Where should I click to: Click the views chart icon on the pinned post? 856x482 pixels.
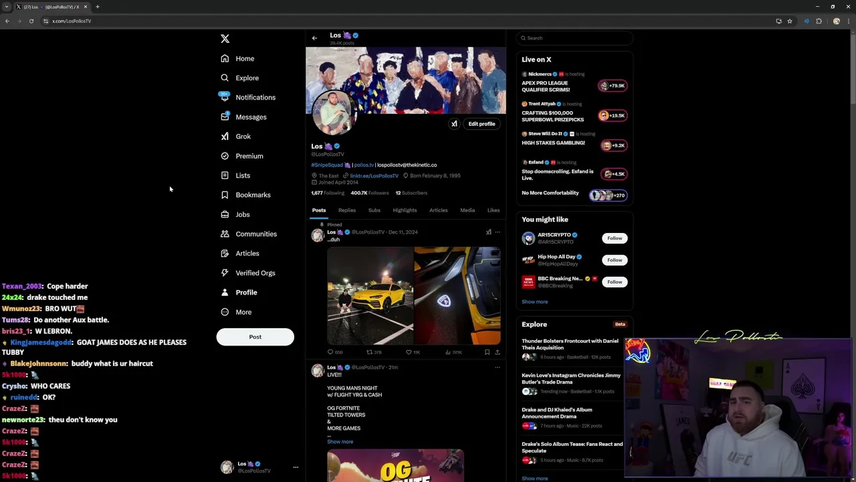pyautogui.click(x=447, y=352)
